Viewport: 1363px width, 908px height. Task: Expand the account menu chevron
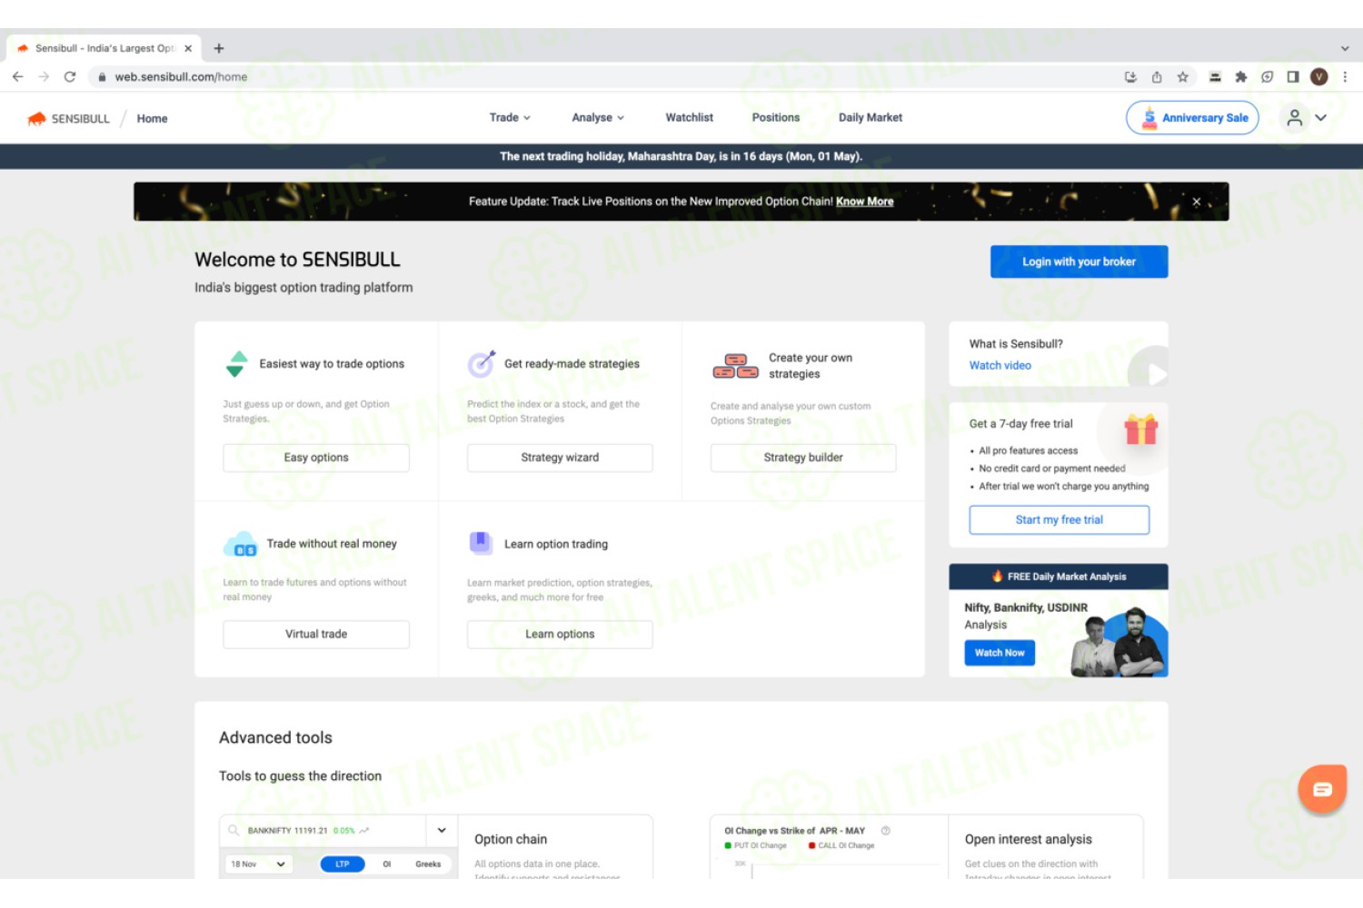point(1321,118)
